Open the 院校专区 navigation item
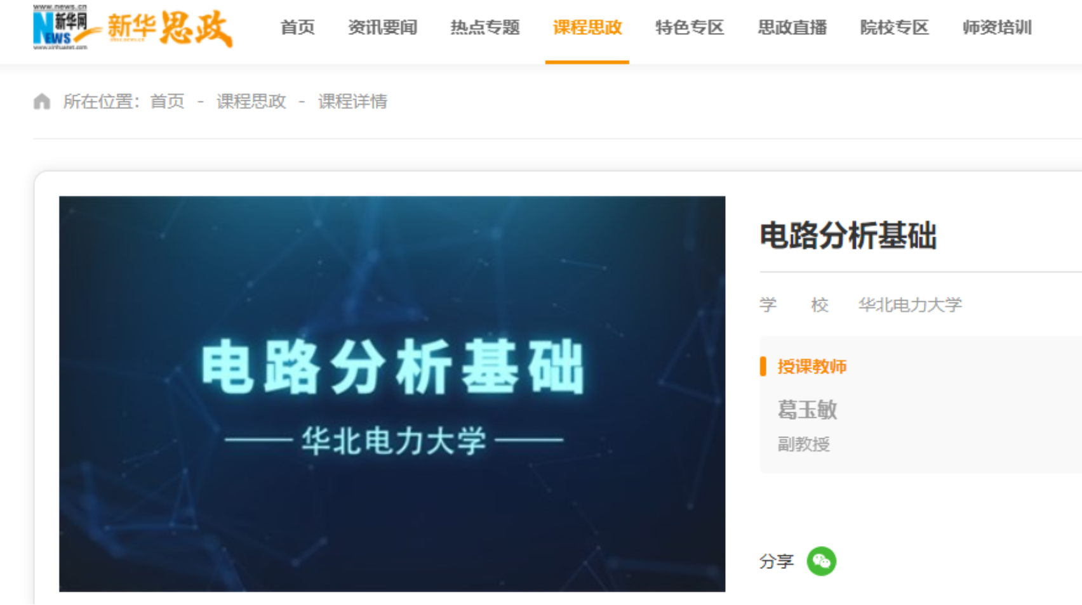Image resolution: width=1082 pixels, height=605 pixels. coord(894,28)
